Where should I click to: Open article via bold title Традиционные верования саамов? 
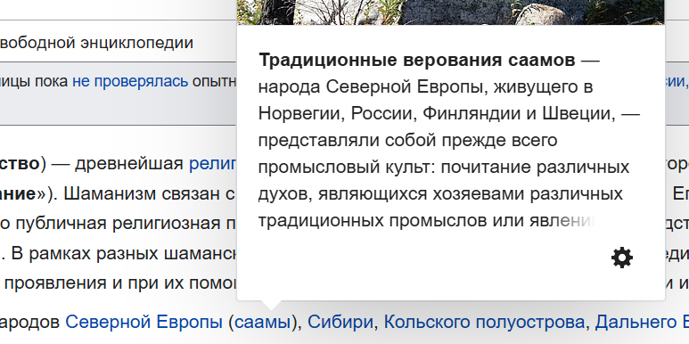416,61
